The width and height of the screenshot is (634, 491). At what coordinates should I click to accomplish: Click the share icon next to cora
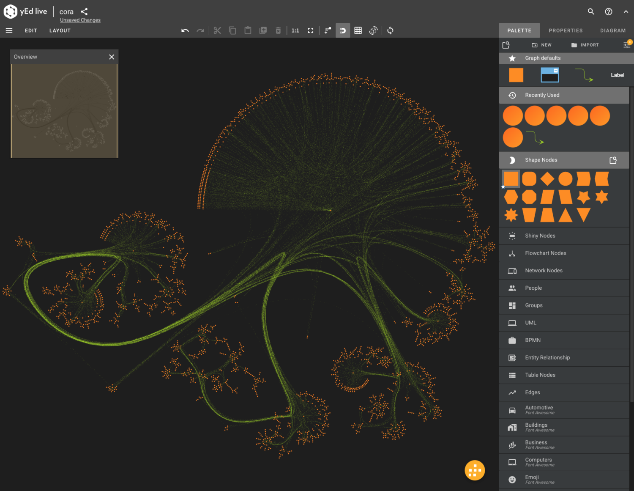coord(84,11)
